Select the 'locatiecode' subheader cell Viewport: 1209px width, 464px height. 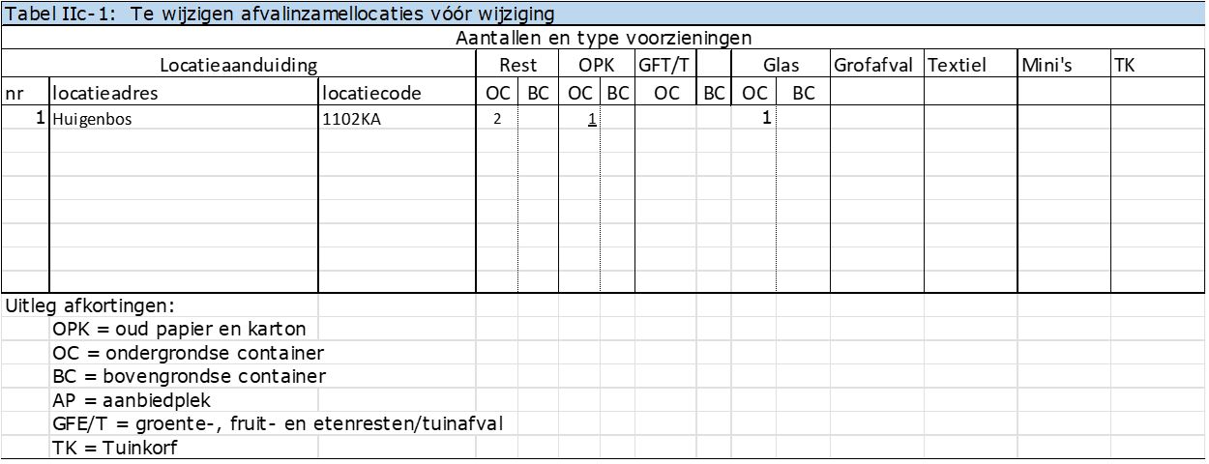click(371, 93)
